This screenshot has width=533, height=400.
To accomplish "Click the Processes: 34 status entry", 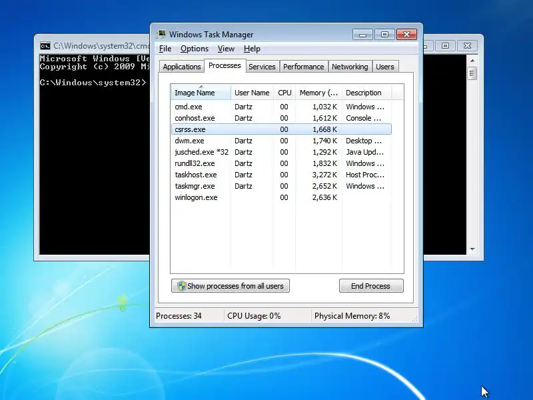I will 179,315.
